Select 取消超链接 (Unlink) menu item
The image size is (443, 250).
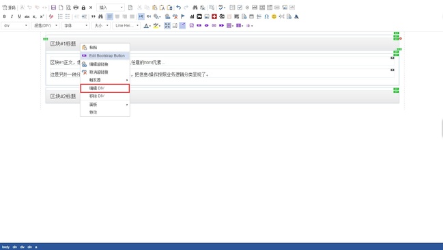(105, 72)
